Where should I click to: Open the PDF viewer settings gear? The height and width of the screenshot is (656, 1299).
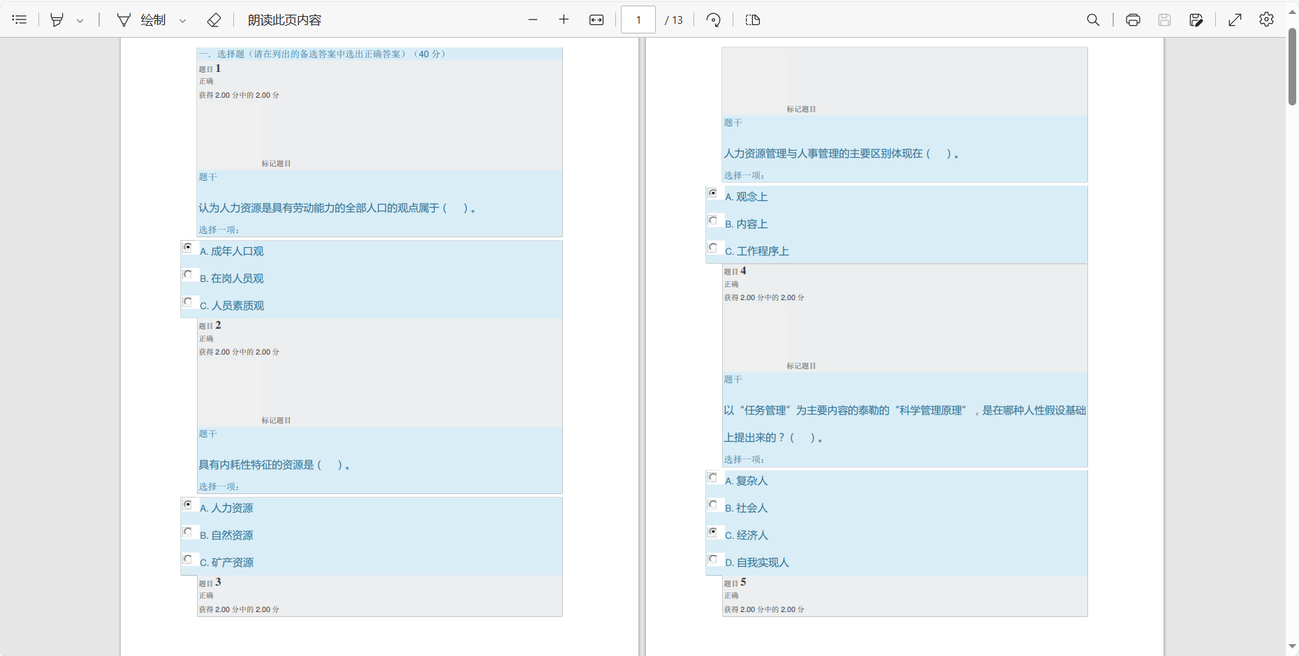click(1267, 20)
